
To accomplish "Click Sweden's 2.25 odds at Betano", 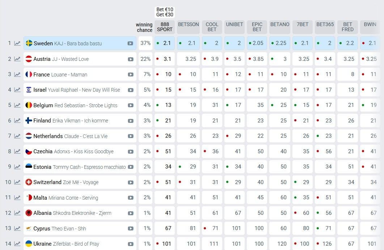I will (x=280, y=43).
